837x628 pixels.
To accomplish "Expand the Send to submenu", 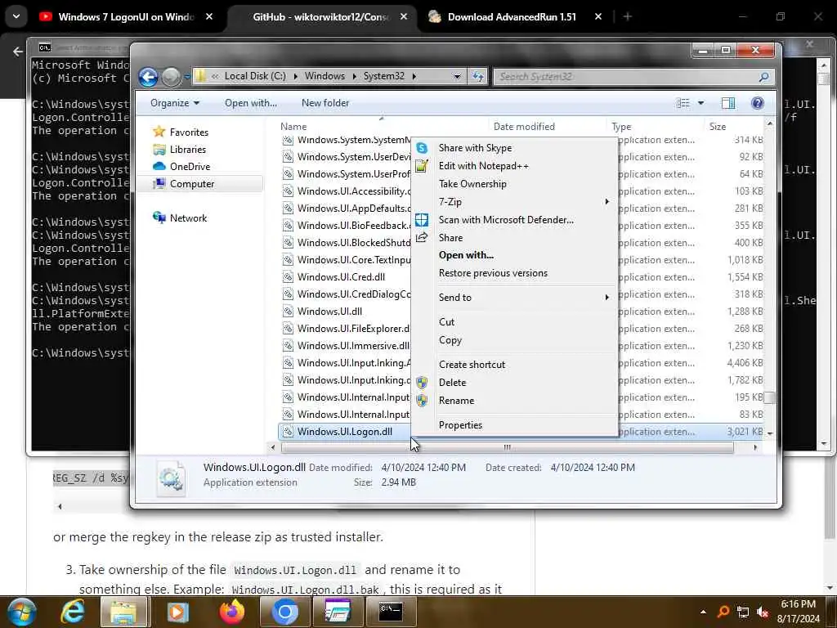I will coord(606,298).
